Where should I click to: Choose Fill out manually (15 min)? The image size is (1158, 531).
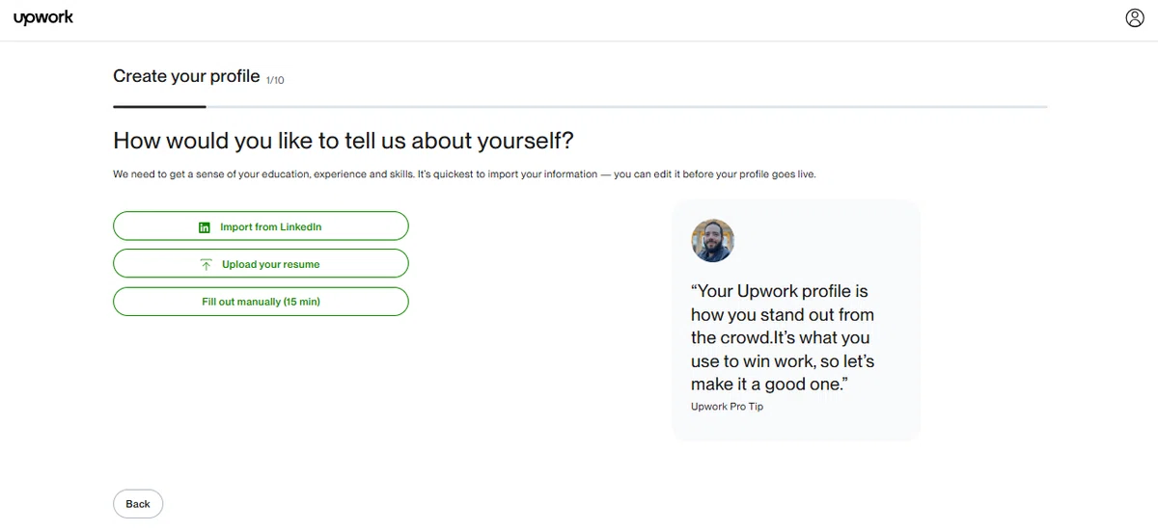pyautogui.click(x=261, y=302)
